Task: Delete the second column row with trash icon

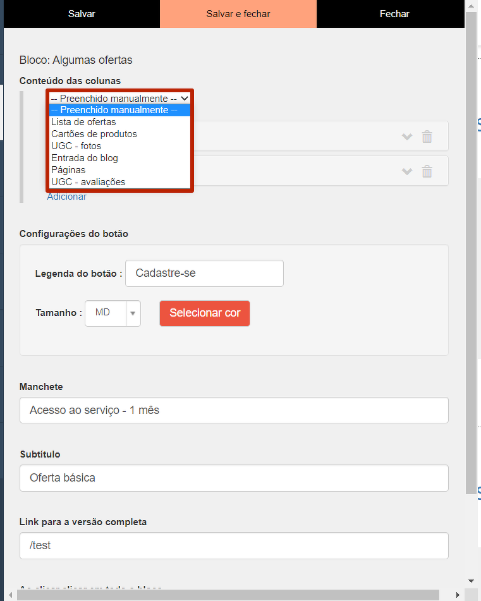Action: tap(427, 171)
